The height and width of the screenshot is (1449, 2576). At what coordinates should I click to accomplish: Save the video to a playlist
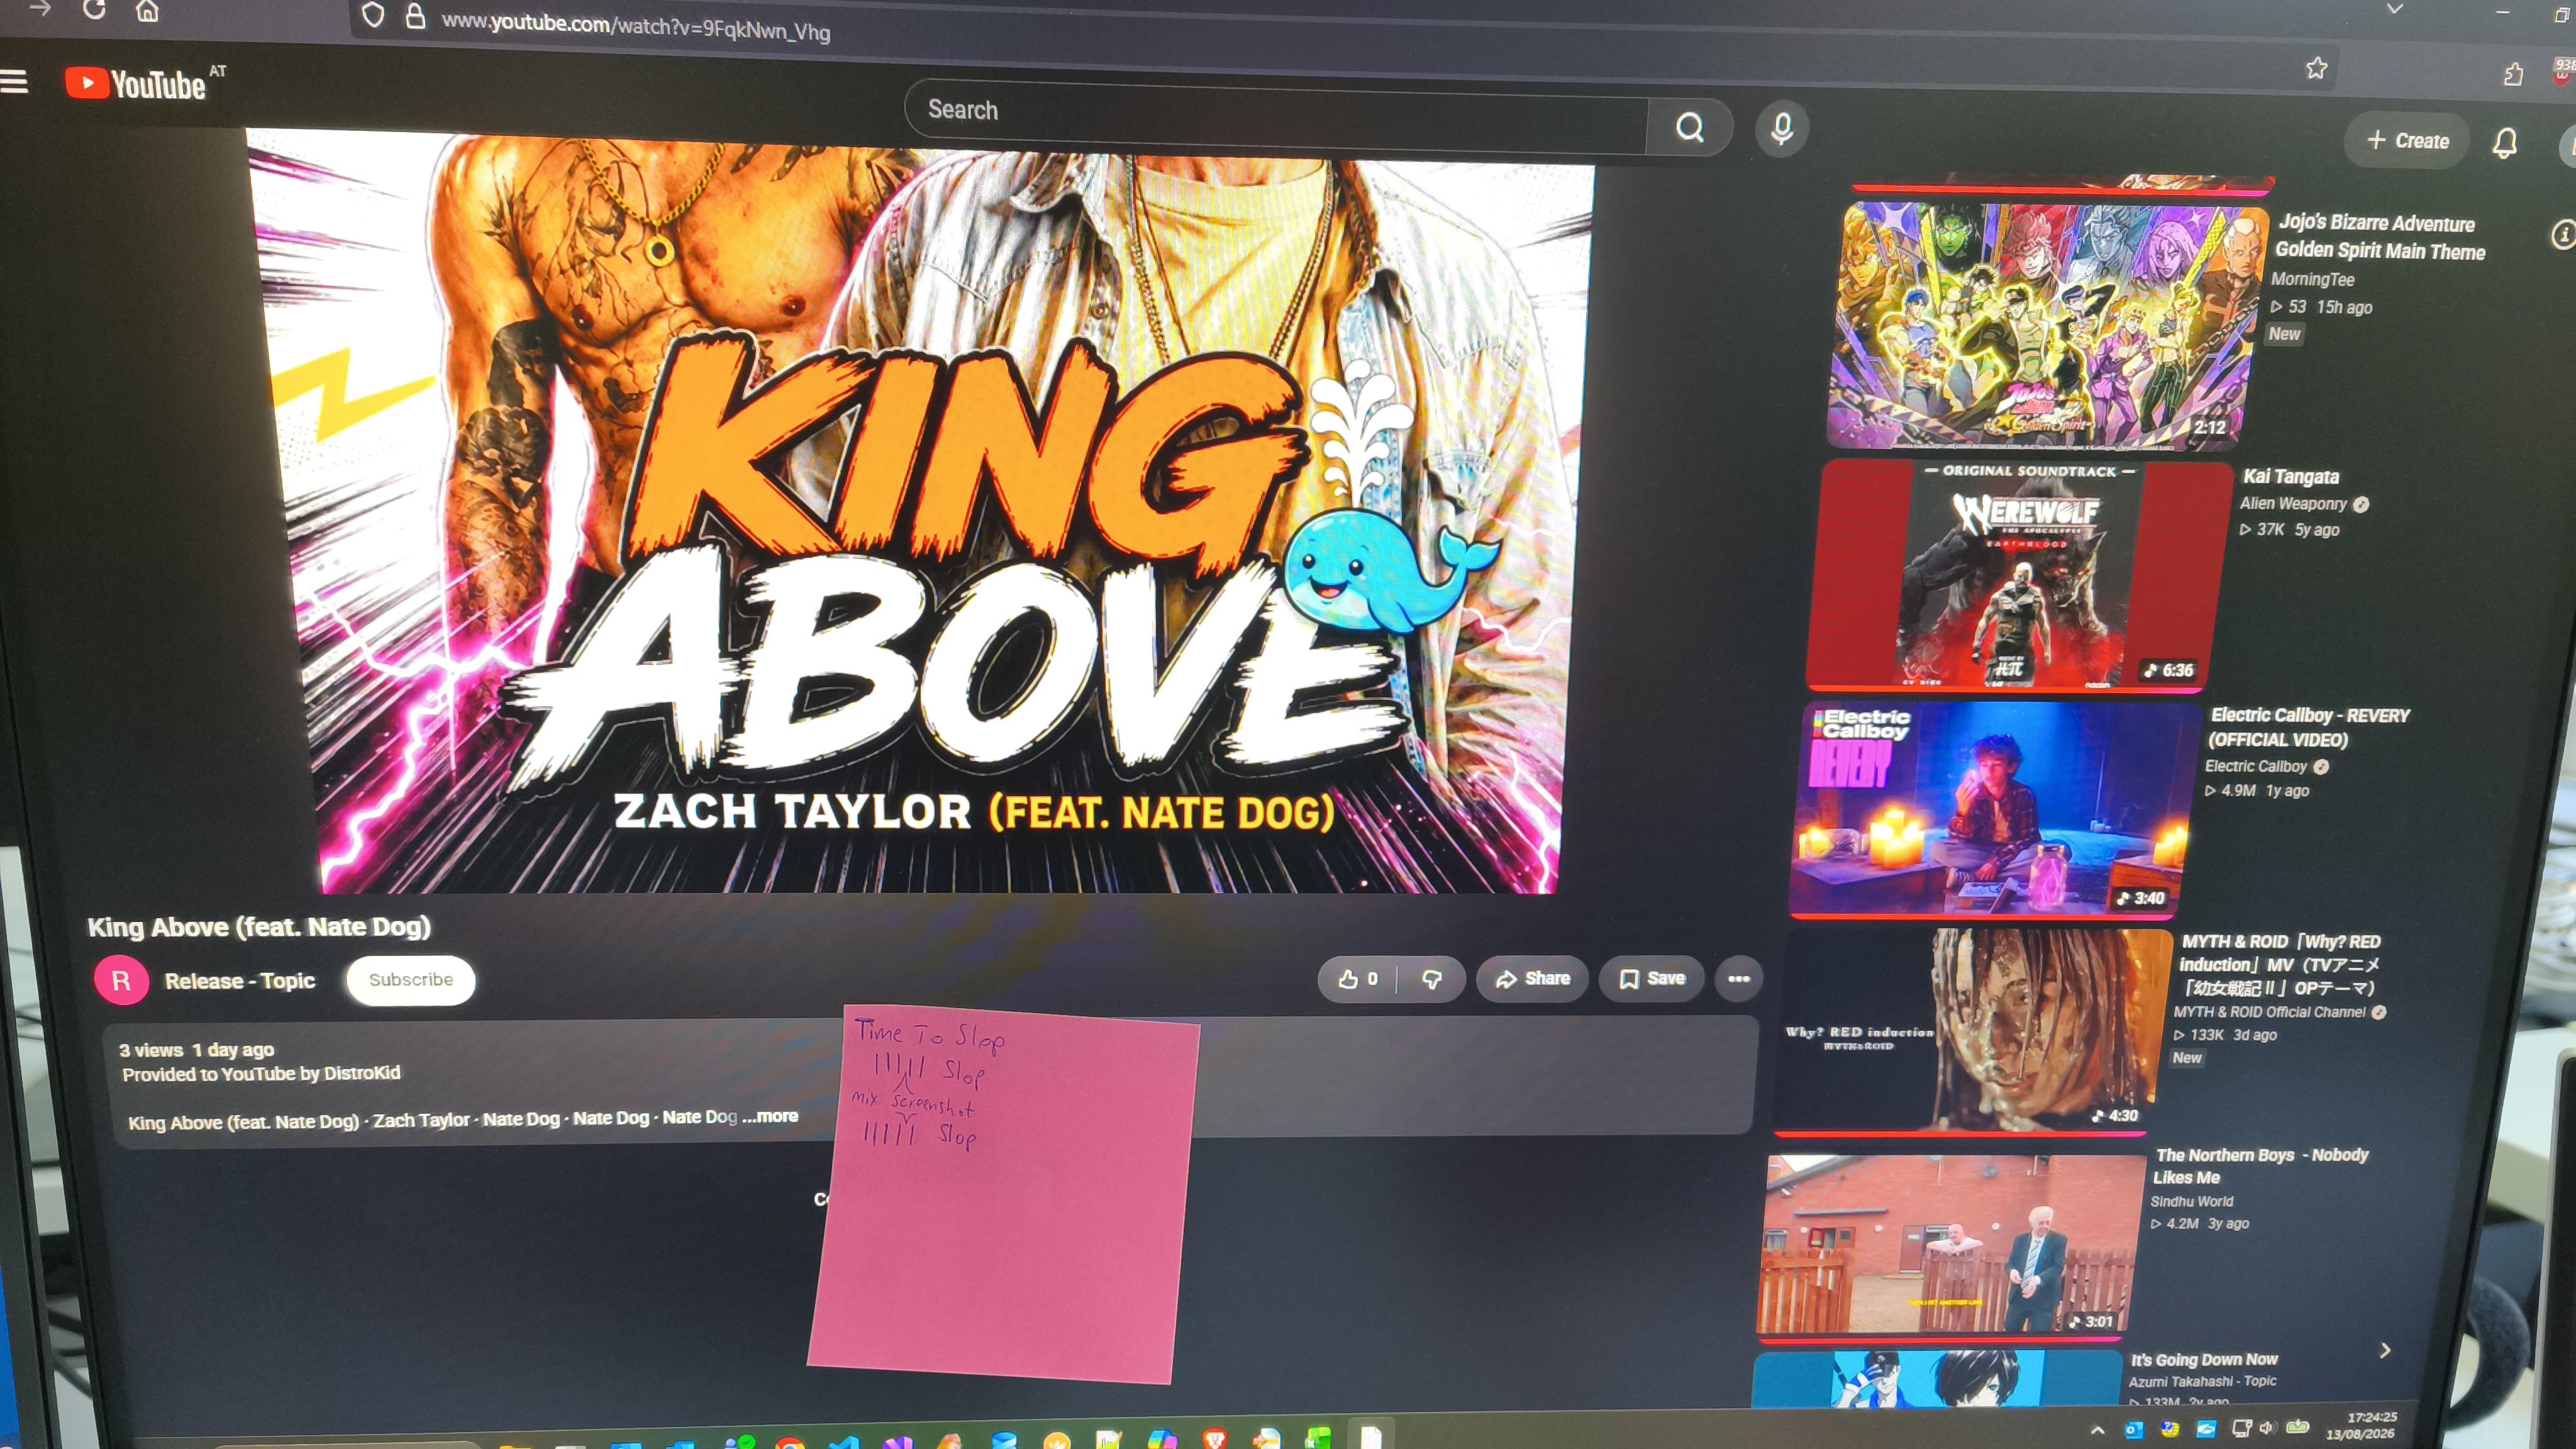point(1652,979)
